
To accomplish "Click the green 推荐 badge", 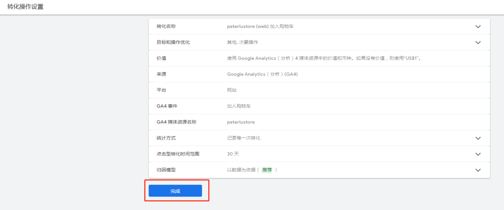I will coord(267,170).
